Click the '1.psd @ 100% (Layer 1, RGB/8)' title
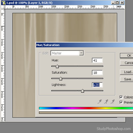Viewport: 133px width, 133px height. [x=29, y=3]
